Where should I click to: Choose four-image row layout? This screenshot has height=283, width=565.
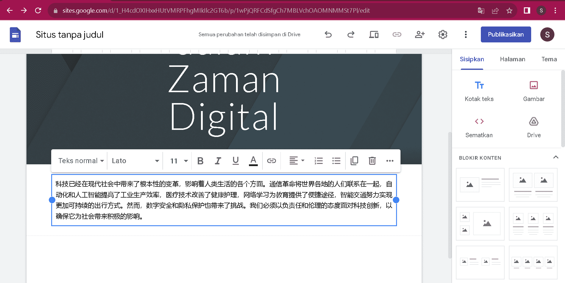click(x=533, y=263)
